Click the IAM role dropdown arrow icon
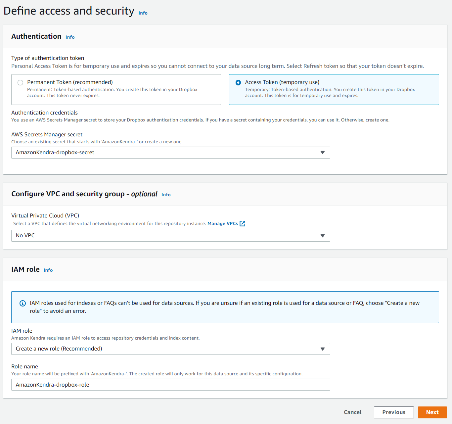The width and height of the screenshot is (452, 424). (x=323, y=349)
